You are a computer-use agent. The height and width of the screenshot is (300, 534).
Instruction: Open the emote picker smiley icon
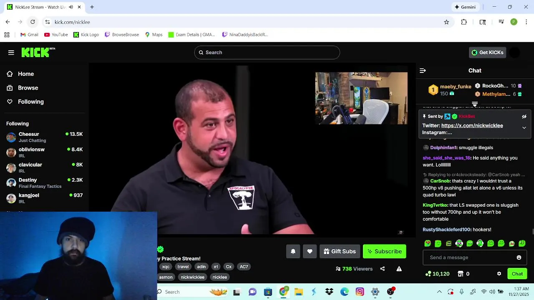(x=519, y=257)
